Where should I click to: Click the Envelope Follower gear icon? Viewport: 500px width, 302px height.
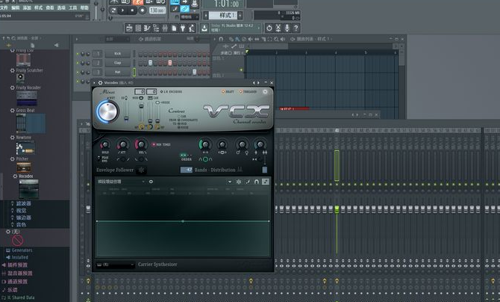(x=141, y=170)
